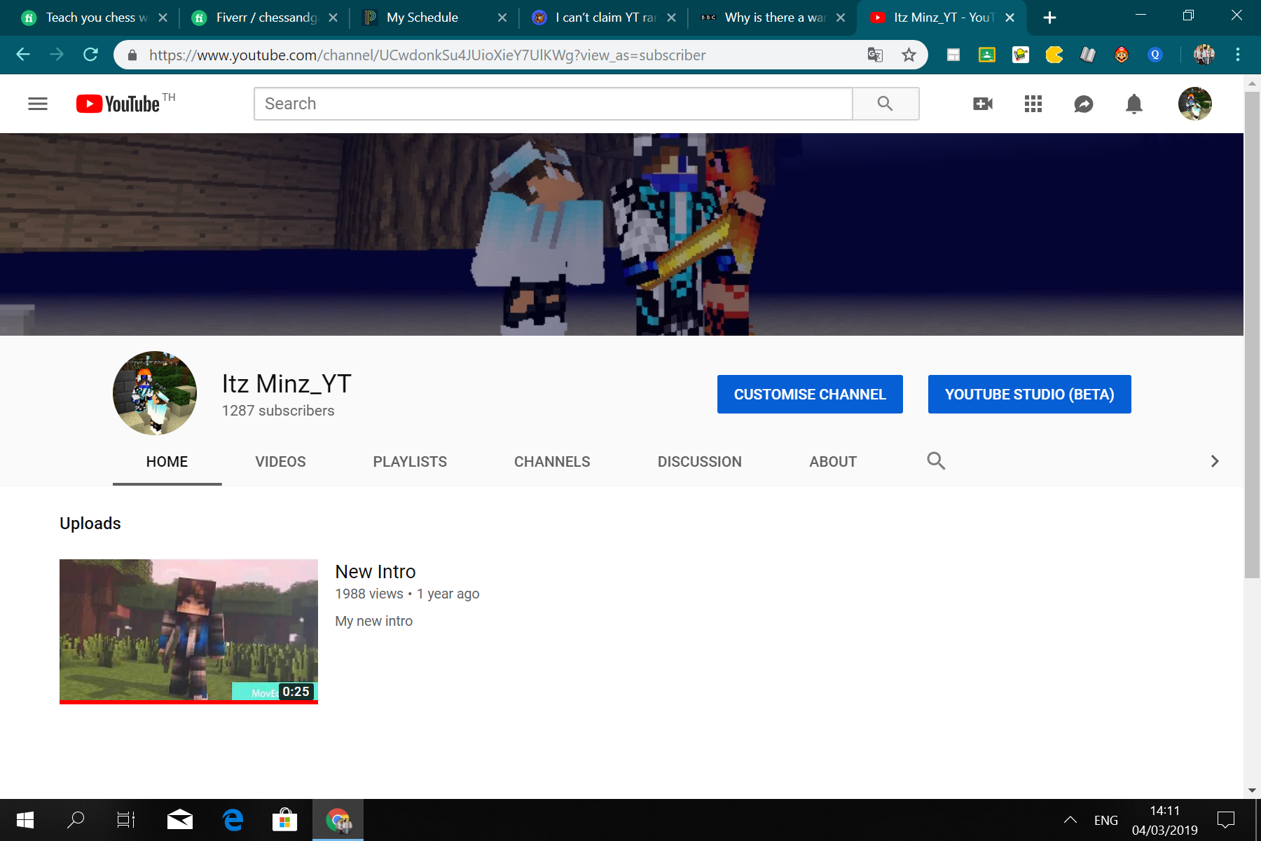Open Chrome's three-dot menu
The image size is (1261, 841).
(1238, 55)
